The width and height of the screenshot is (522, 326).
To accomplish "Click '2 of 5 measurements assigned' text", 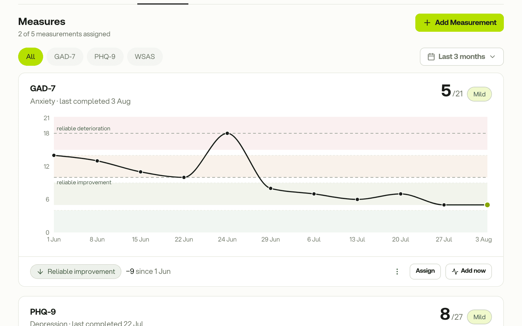I will click(x=64, y=34).
